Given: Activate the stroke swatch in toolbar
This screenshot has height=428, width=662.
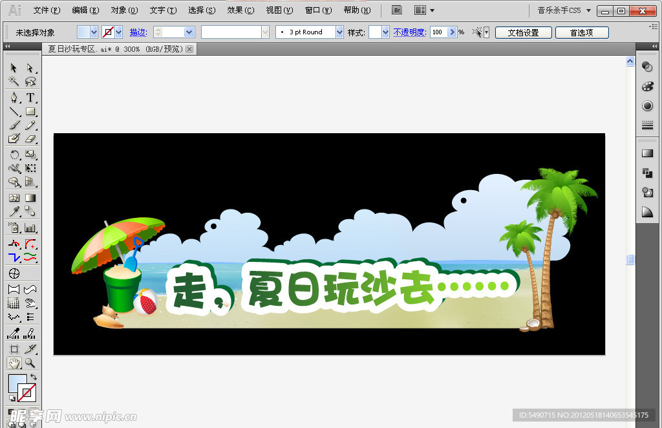Looking at the screenshot, I should (x=27, y=392).
